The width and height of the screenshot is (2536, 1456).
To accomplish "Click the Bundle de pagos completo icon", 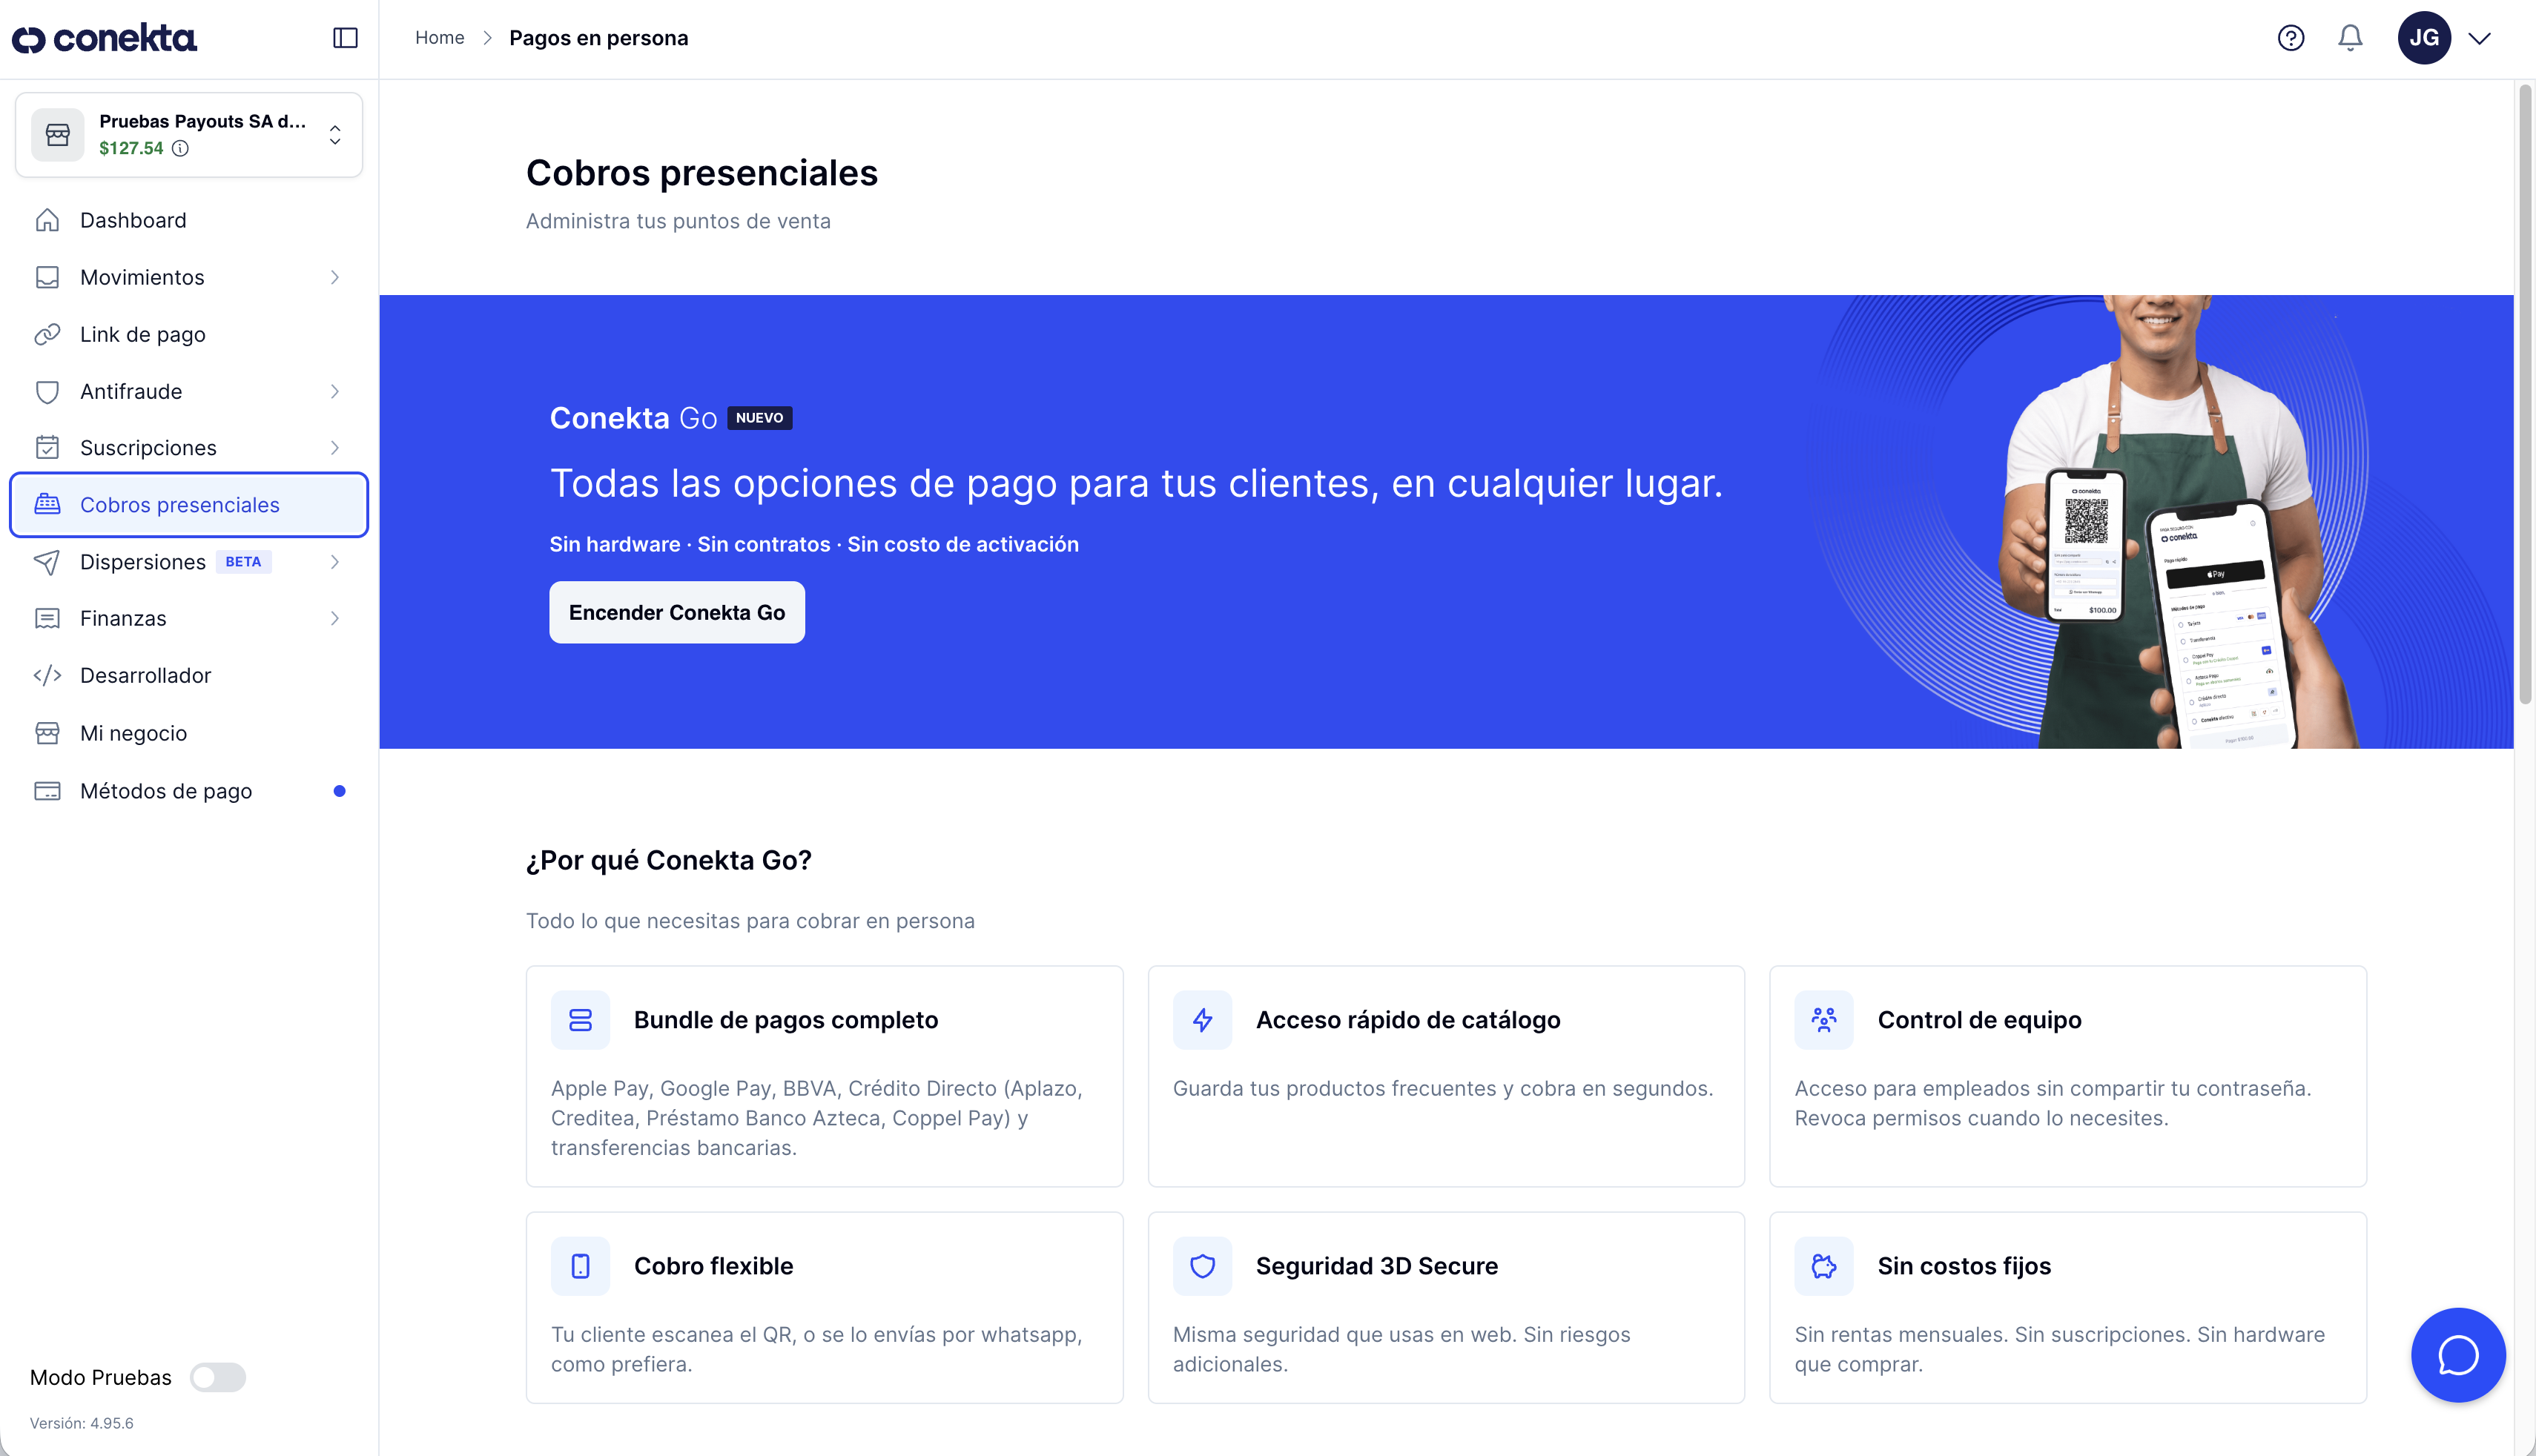I will point(580,1020).
